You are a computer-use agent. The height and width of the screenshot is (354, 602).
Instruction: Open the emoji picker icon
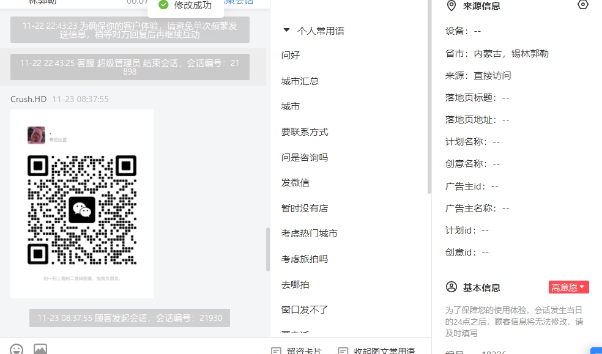tap(17, 349)
